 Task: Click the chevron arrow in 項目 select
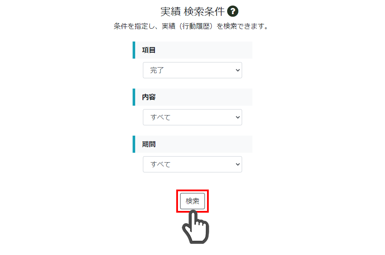coord(238,70)
